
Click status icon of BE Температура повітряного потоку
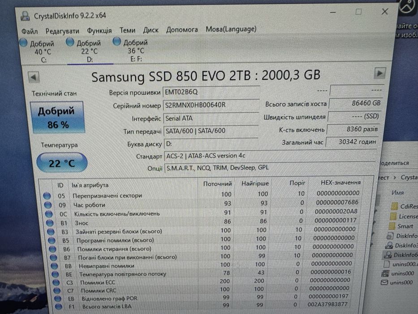coord(55,275)
